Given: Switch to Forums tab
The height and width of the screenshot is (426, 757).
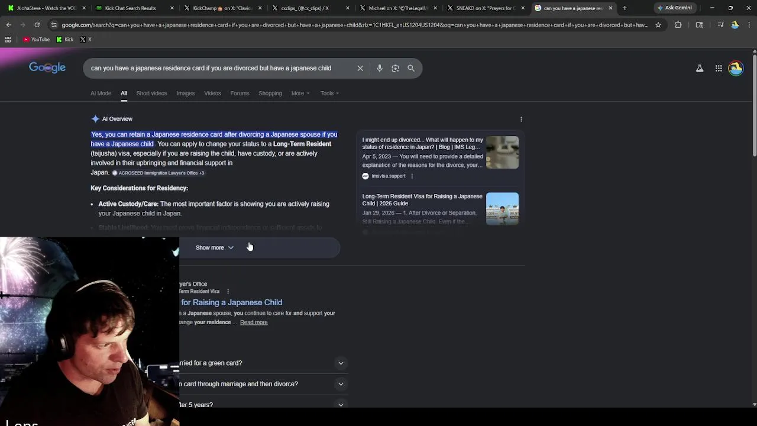Looking at the screenshot, I should tap(240, 93).
